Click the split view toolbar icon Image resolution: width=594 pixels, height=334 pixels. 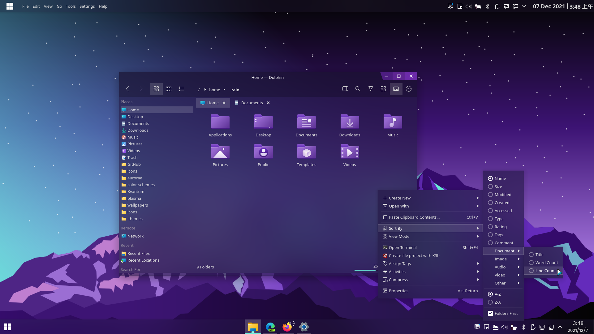click(345, 89)
